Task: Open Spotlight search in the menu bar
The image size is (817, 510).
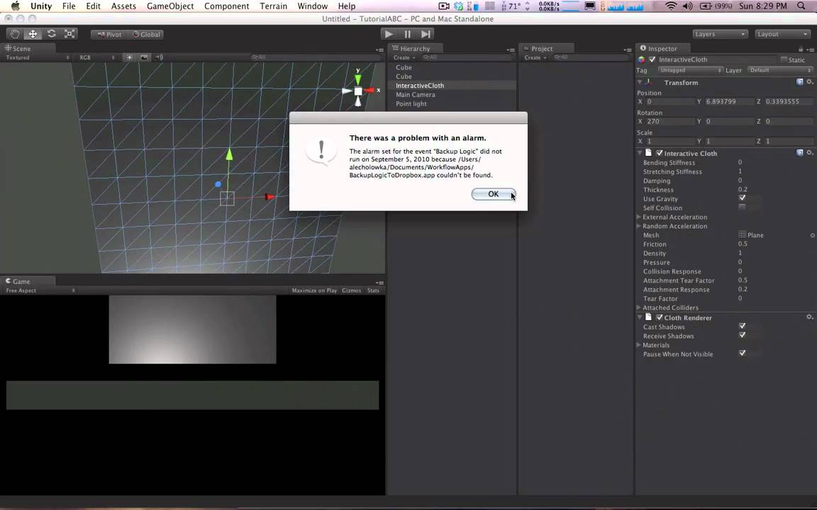Action: coord(801,6)
